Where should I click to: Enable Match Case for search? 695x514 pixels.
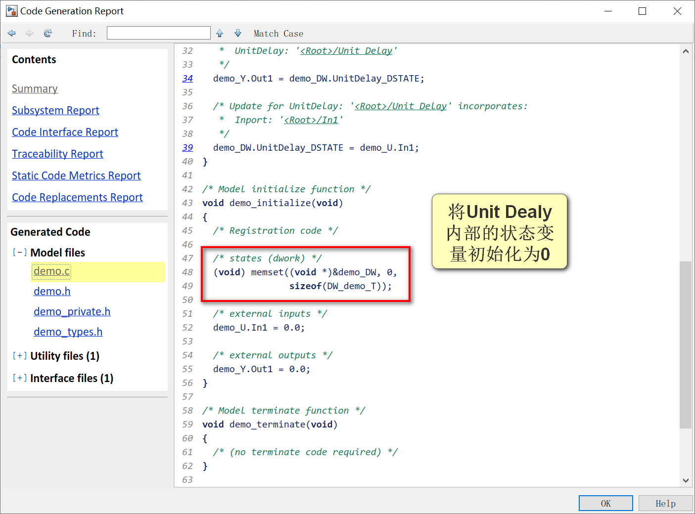coord(278,33)
